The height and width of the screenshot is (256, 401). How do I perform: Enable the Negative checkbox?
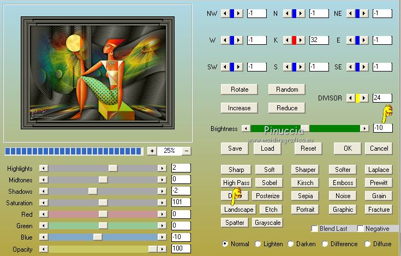(360, 228)
